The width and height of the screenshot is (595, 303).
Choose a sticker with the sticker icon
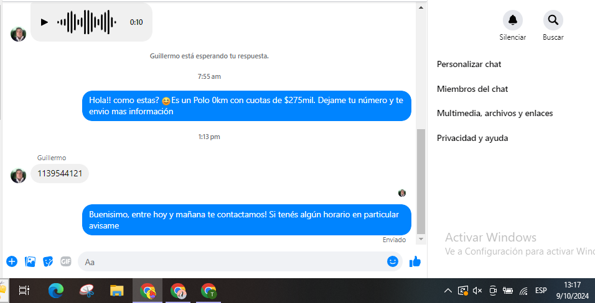click(48, 261)
